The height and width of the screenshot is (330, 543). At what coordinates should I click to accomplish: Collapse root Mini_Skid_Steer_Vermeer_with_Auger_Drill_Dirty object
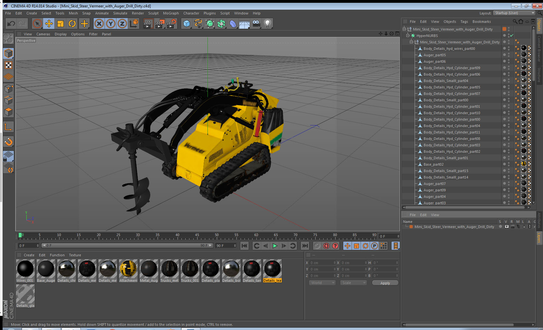coord(404,29)
